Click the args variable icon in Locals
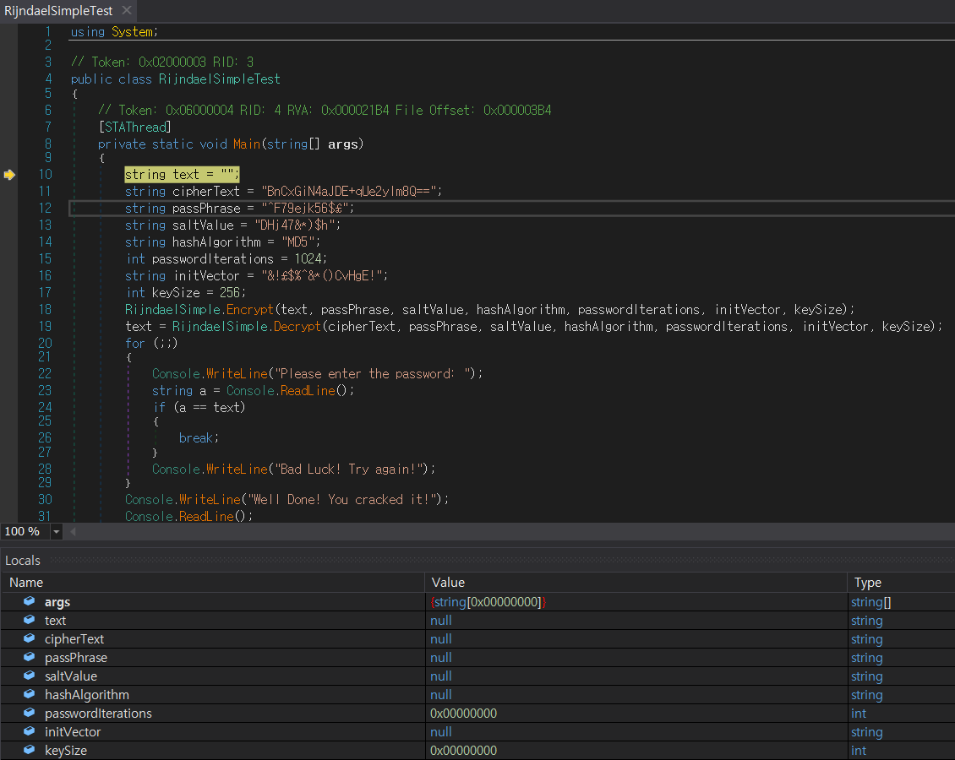The image size is (955, 760). click(30, 601)
